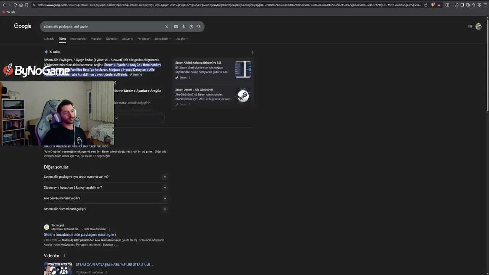
Task: Open Technopat result three-dot menu
Action: coord(110,229)
